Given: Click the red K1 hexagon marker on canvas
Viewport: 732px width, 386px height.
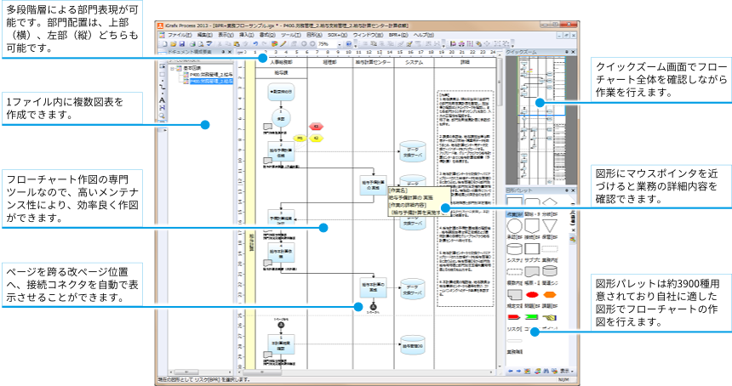Looking at the screenshot, I should tap(316, 127).
